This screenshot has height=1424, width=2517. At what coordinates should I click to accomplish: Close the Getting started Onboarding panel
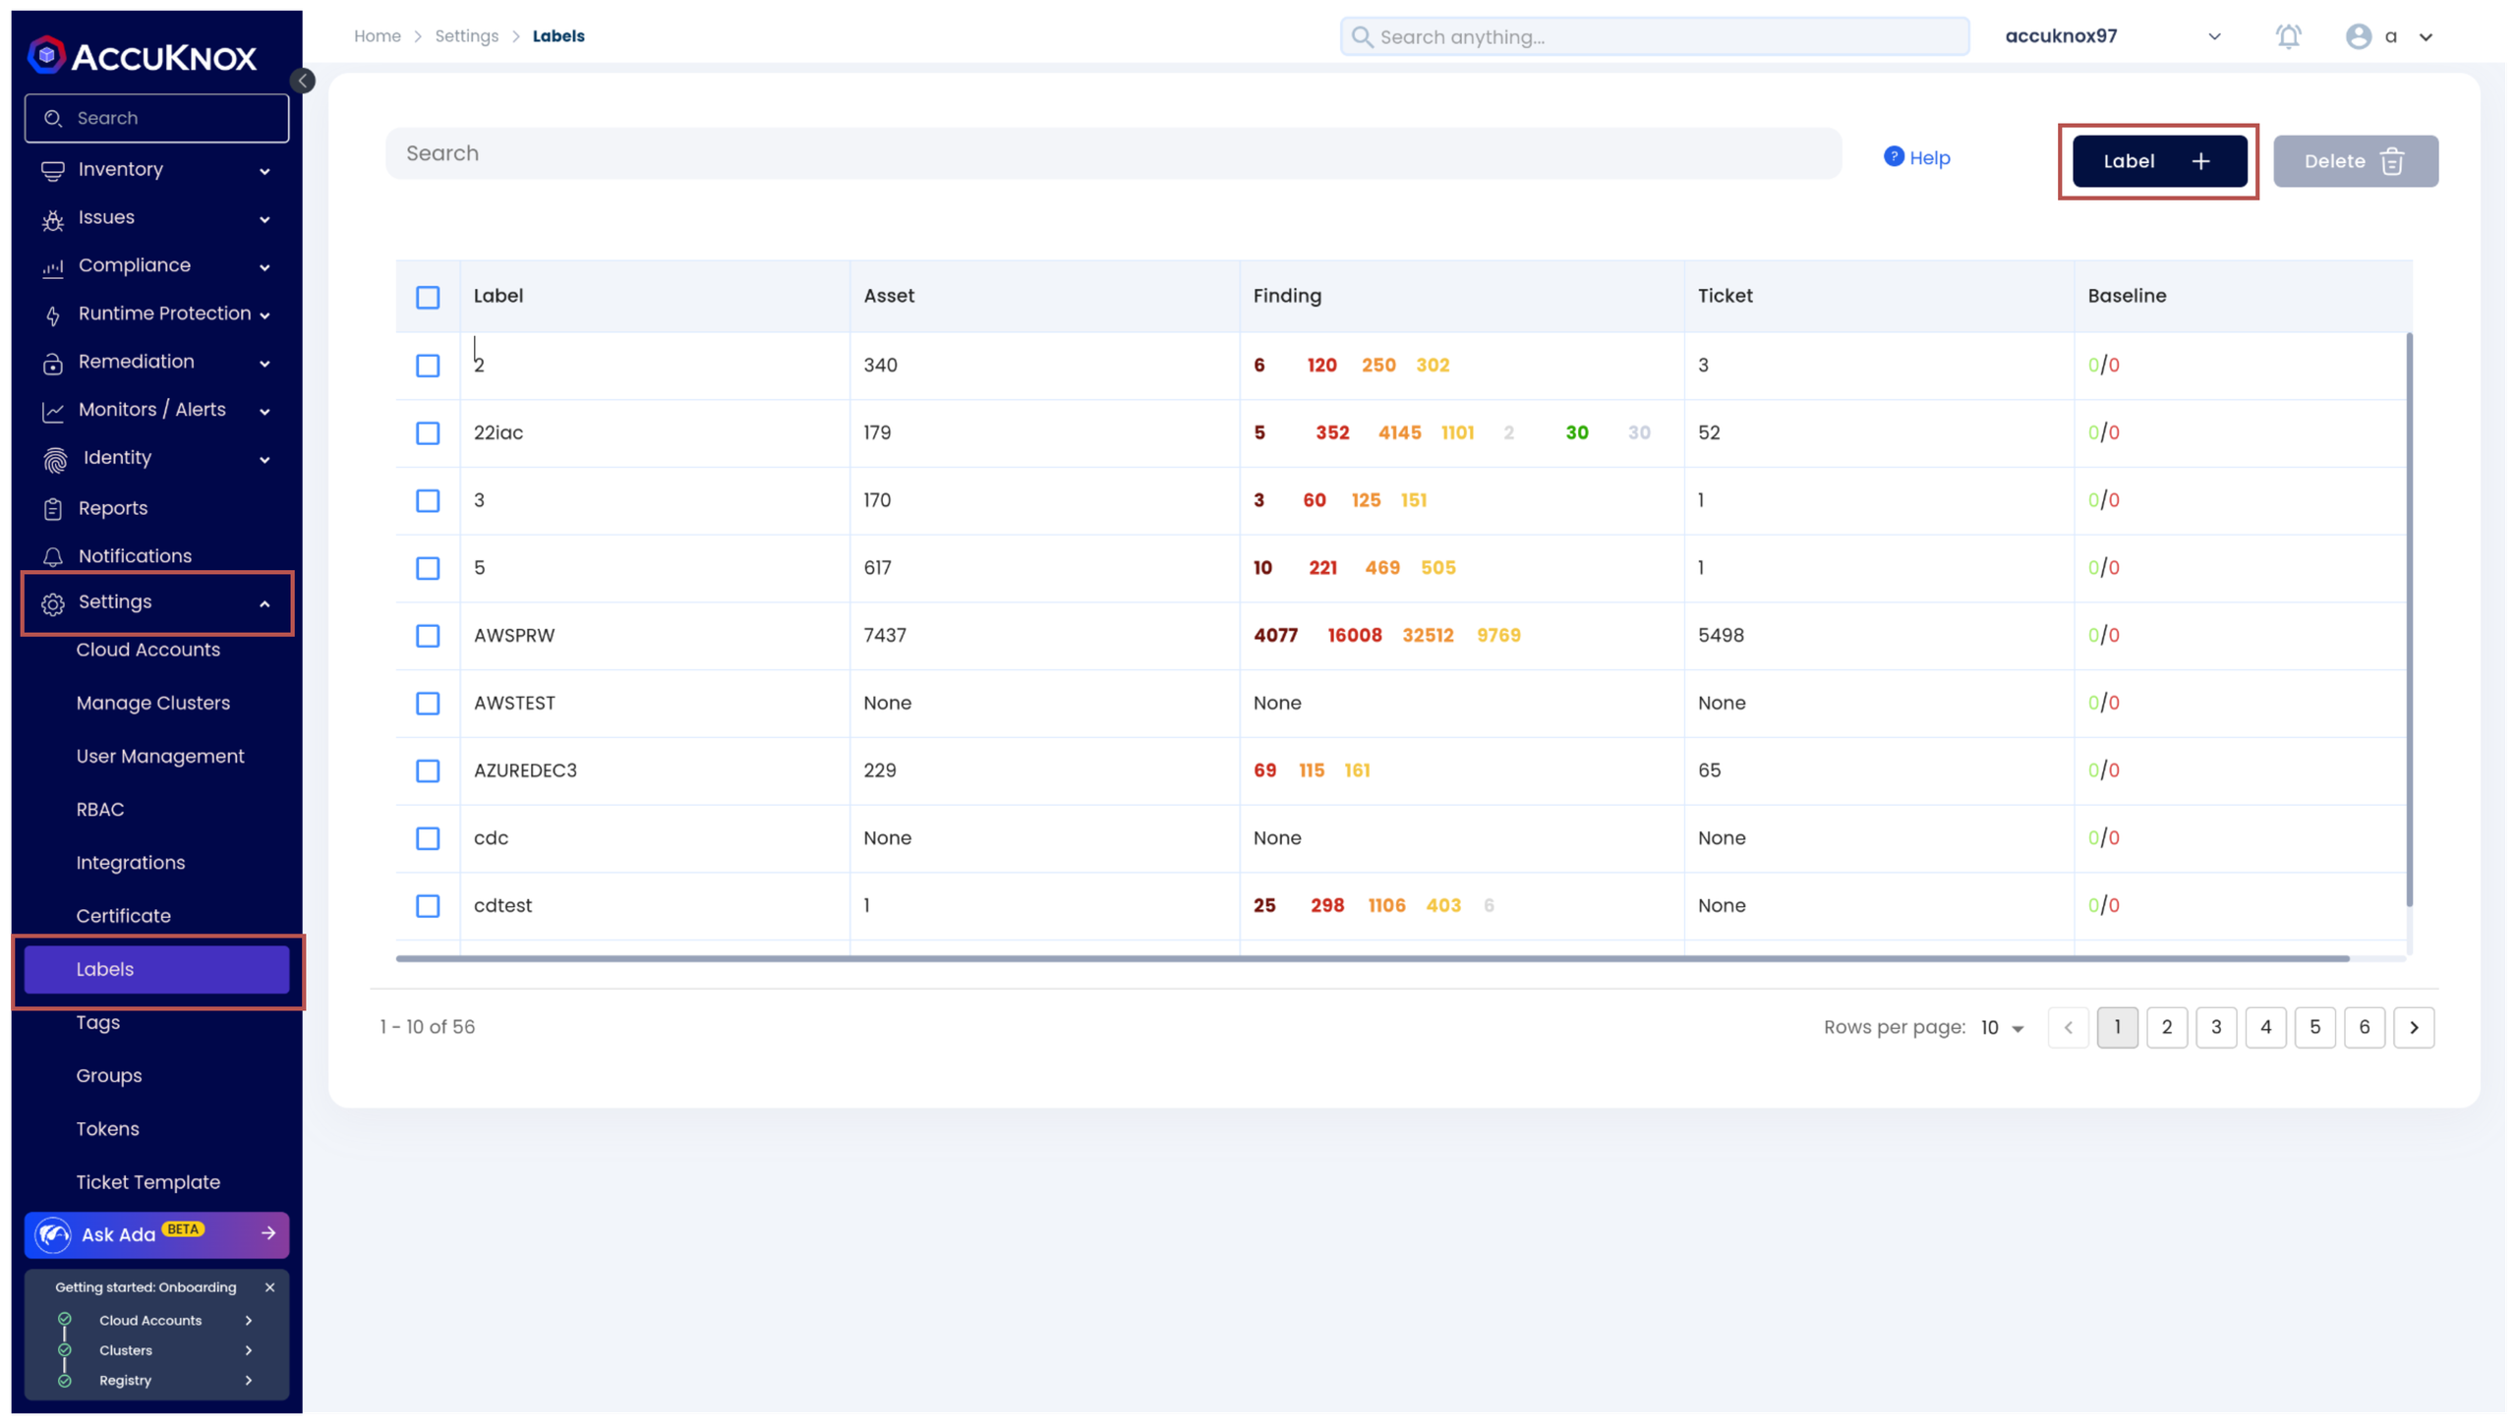pos(269,1287)
